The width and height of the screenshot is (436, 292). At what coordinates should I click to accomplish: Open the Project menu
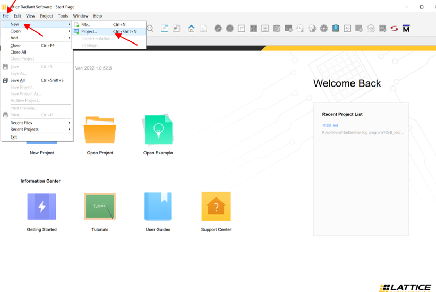[46, 16]
